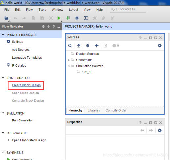Viewport: 170px width, 160px height.
Task: Click the Open Project folder icon
Action: pos(6,18)
